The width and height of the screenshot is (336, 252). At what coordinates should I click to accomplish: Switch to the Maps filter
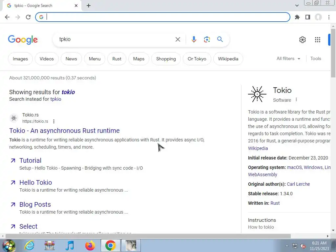[139, 59]
